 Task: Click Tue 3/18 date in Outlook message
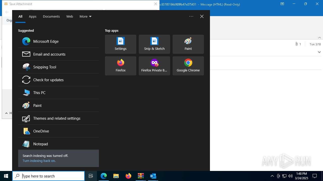click(x=315, y=44)
